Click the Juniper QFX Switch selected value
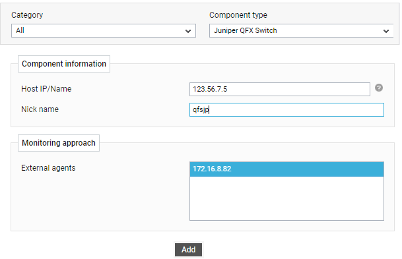Screen dimensions: 402x259 [x=246, y=31]
